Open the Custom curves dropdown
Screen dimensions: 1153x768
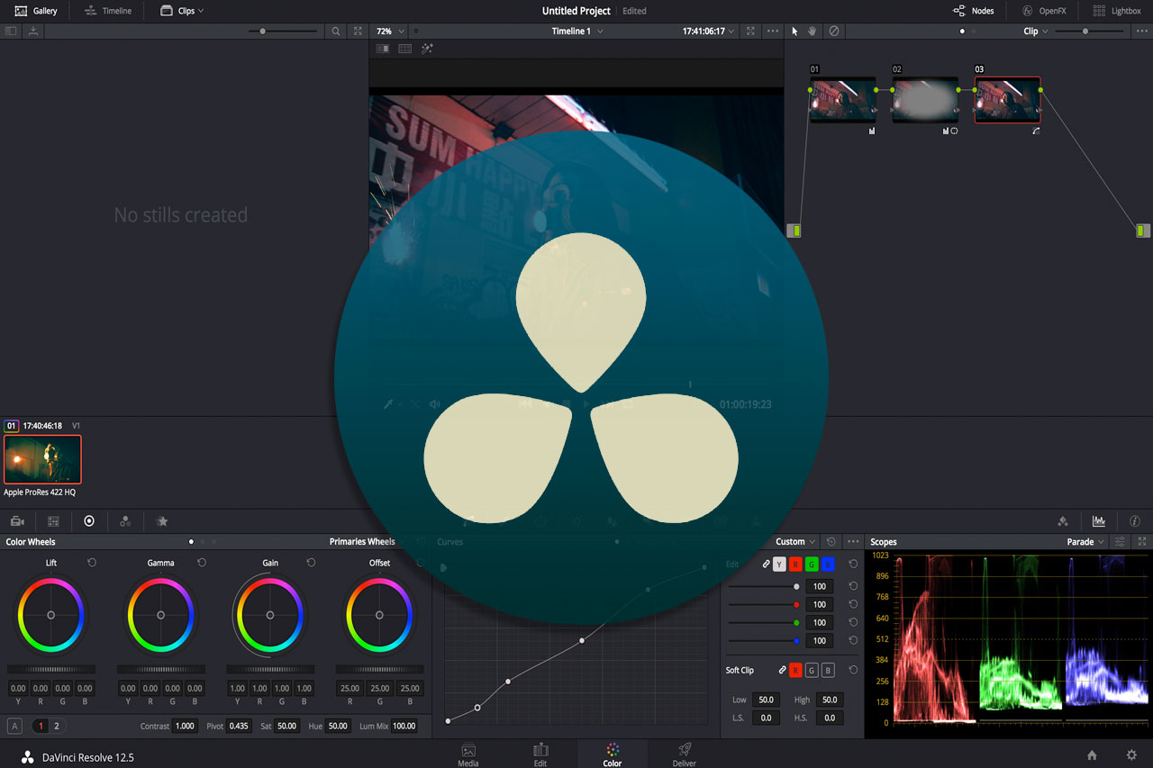(x=793, y=541)
